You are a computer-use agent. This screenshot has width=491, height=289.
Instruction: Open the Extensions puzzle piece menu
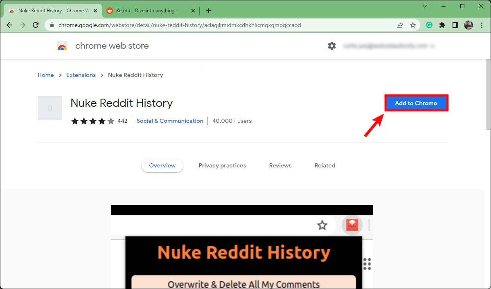tap(442, 25)
